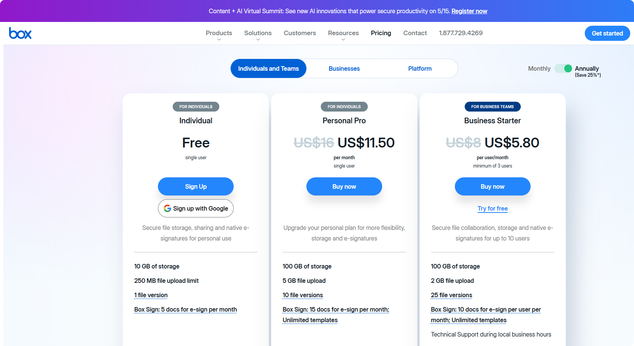Image resolution: width=634 pixels, height=346 pixels.
Task: Switch to the Businesses tab
Action: pos(344,68)
